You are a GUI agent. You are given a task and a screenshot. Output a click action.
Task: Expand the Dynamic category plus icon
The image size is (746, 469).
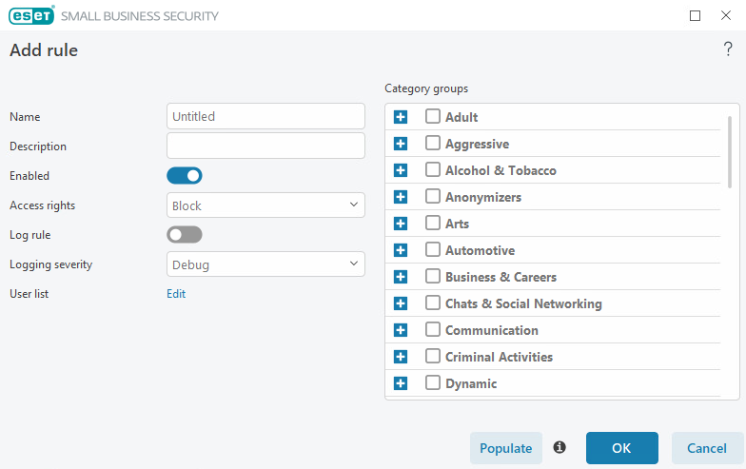(x=401, y=383)
